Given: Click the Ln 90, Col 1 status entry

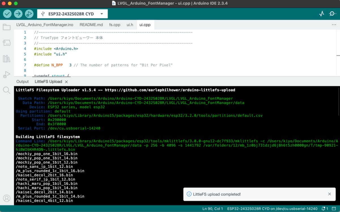Looking at the screenshot, I should 213,209.
